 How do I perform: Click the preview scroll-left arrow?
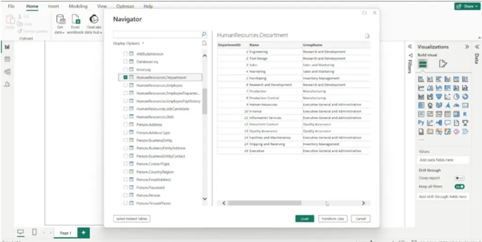pos(224,203)
